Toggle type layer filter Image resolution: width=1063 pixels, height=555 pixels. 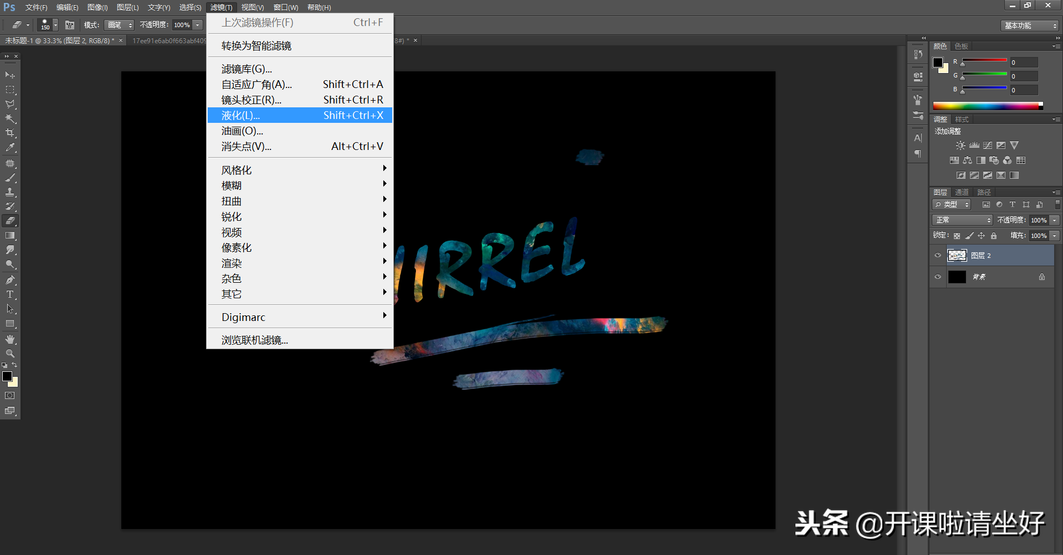pos(1013,205)
